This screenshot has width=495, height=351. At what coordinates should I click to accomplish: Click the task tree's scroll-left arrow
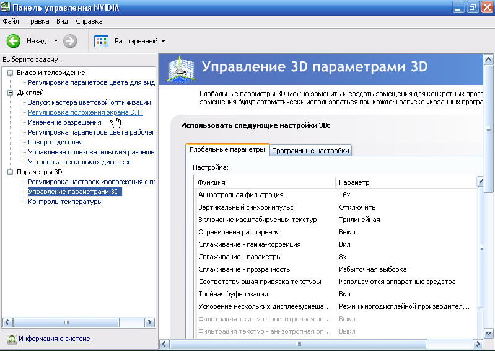[7, 322]
